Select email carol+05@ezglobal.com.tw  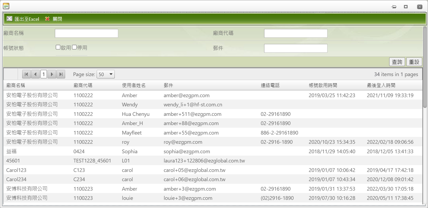tap(194, 170)
